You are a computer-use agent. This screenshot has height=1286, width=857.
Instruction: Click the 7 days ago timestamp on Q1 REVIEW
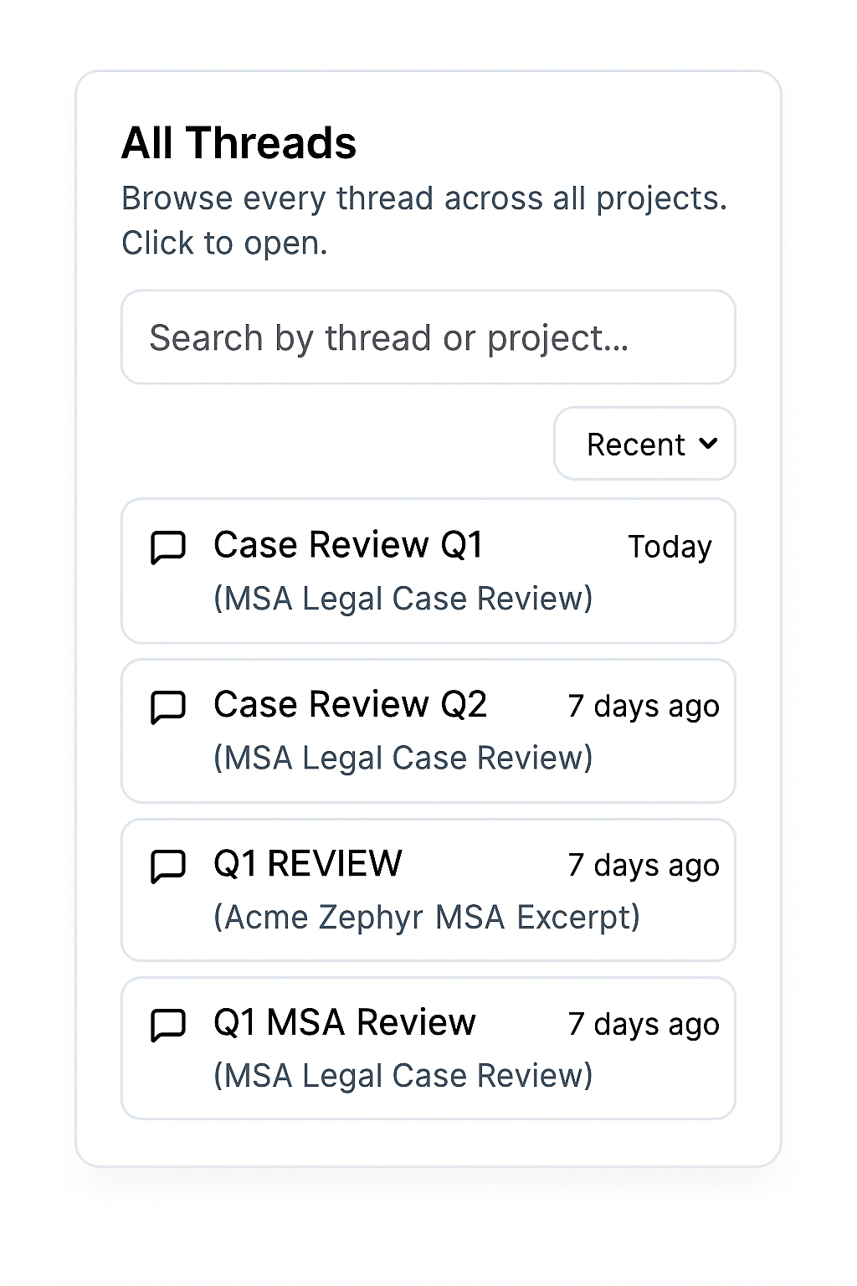coord(643,865)
